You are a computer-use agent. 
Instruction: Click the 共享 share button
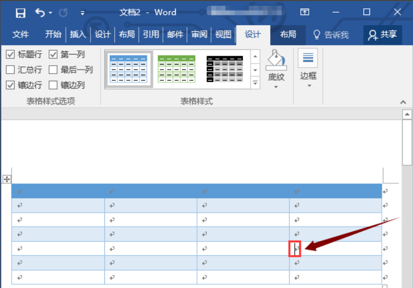383,35
